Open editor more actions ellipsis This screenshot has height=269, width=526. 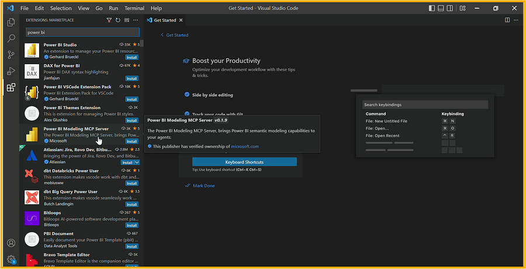516,20
